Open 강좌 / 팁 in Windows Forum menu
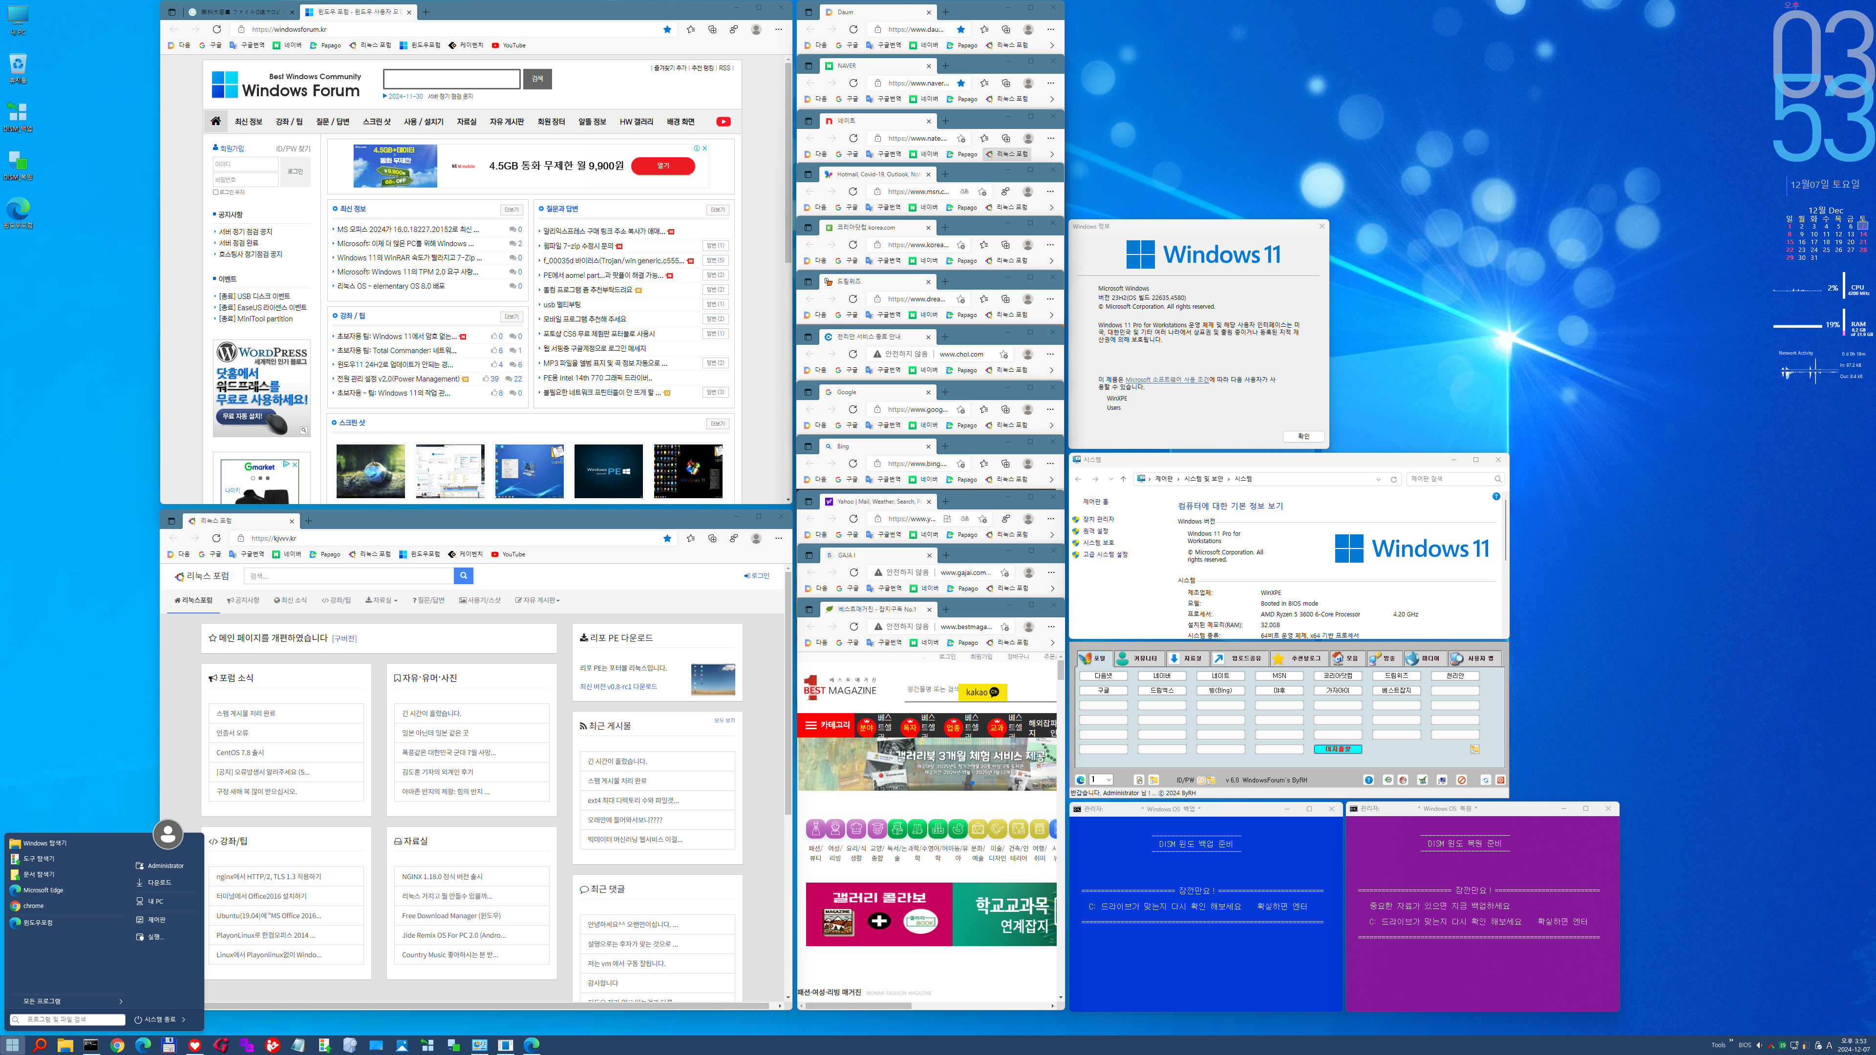Image resolution: width=1876 pixels, height=1055 pixels. [x=289, y=122]
